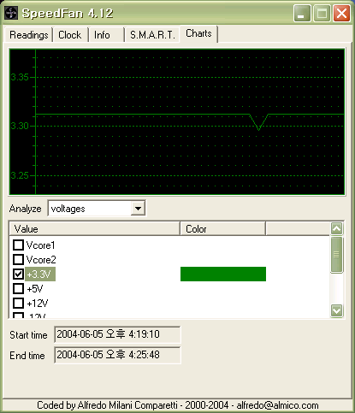The width and height of the screenshot is (355, 413).
Task: Click the SpeedFan 4.12 title text
Action: click(x=68, y=14)
